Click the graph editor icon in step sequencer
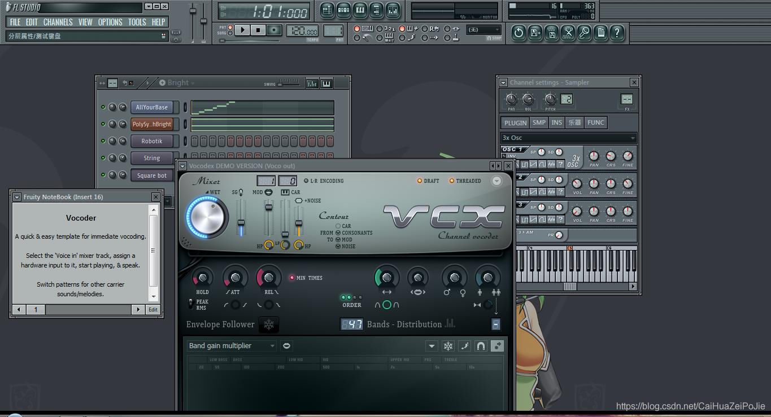 [312, 84]
